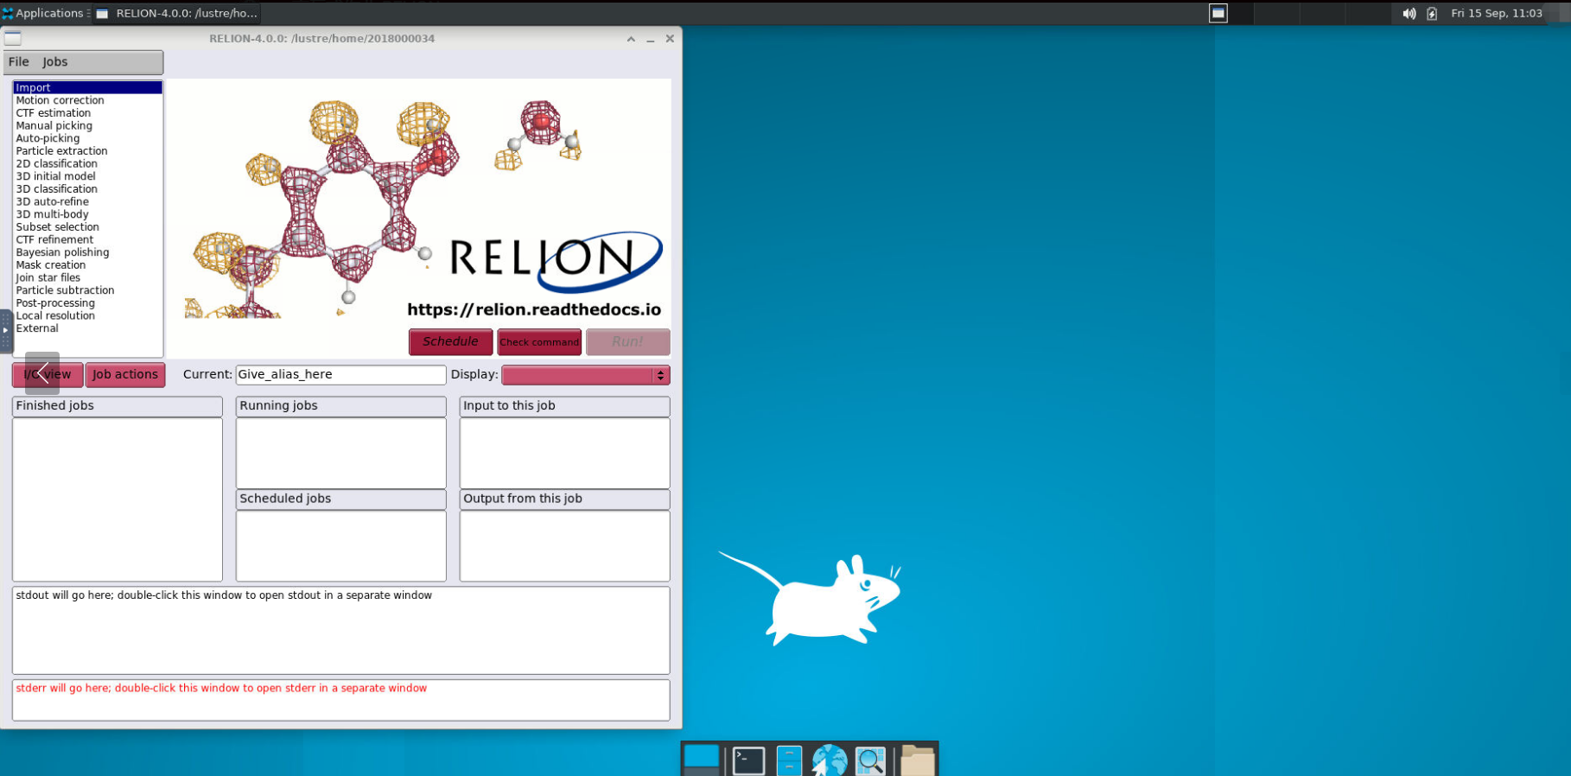Click the Show Desktop icon in dock
The height and width of the screenshot is (776, 1571).
(701, 760)
